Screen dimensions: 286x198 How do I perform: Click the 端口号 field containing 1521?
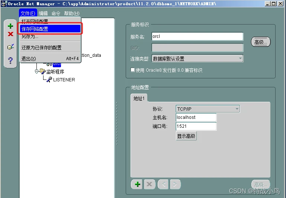196,126
